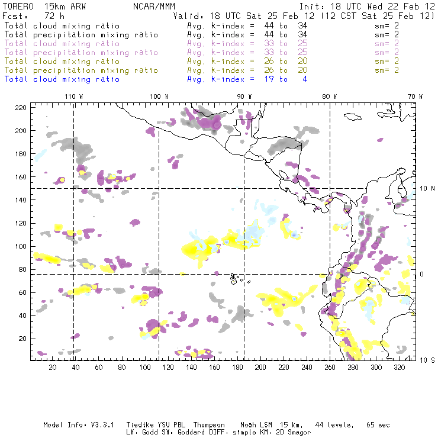This screenshot has height=438, width=438.
Task: Click the 'TORERO 15km ARW' title text
Action: (x=44, y=7)
